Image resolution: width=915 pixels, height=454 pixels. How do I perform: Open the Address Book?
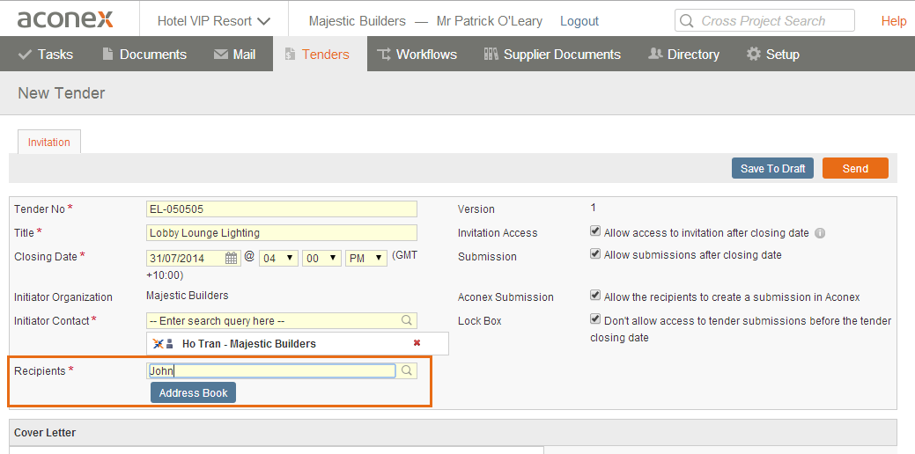193,392
